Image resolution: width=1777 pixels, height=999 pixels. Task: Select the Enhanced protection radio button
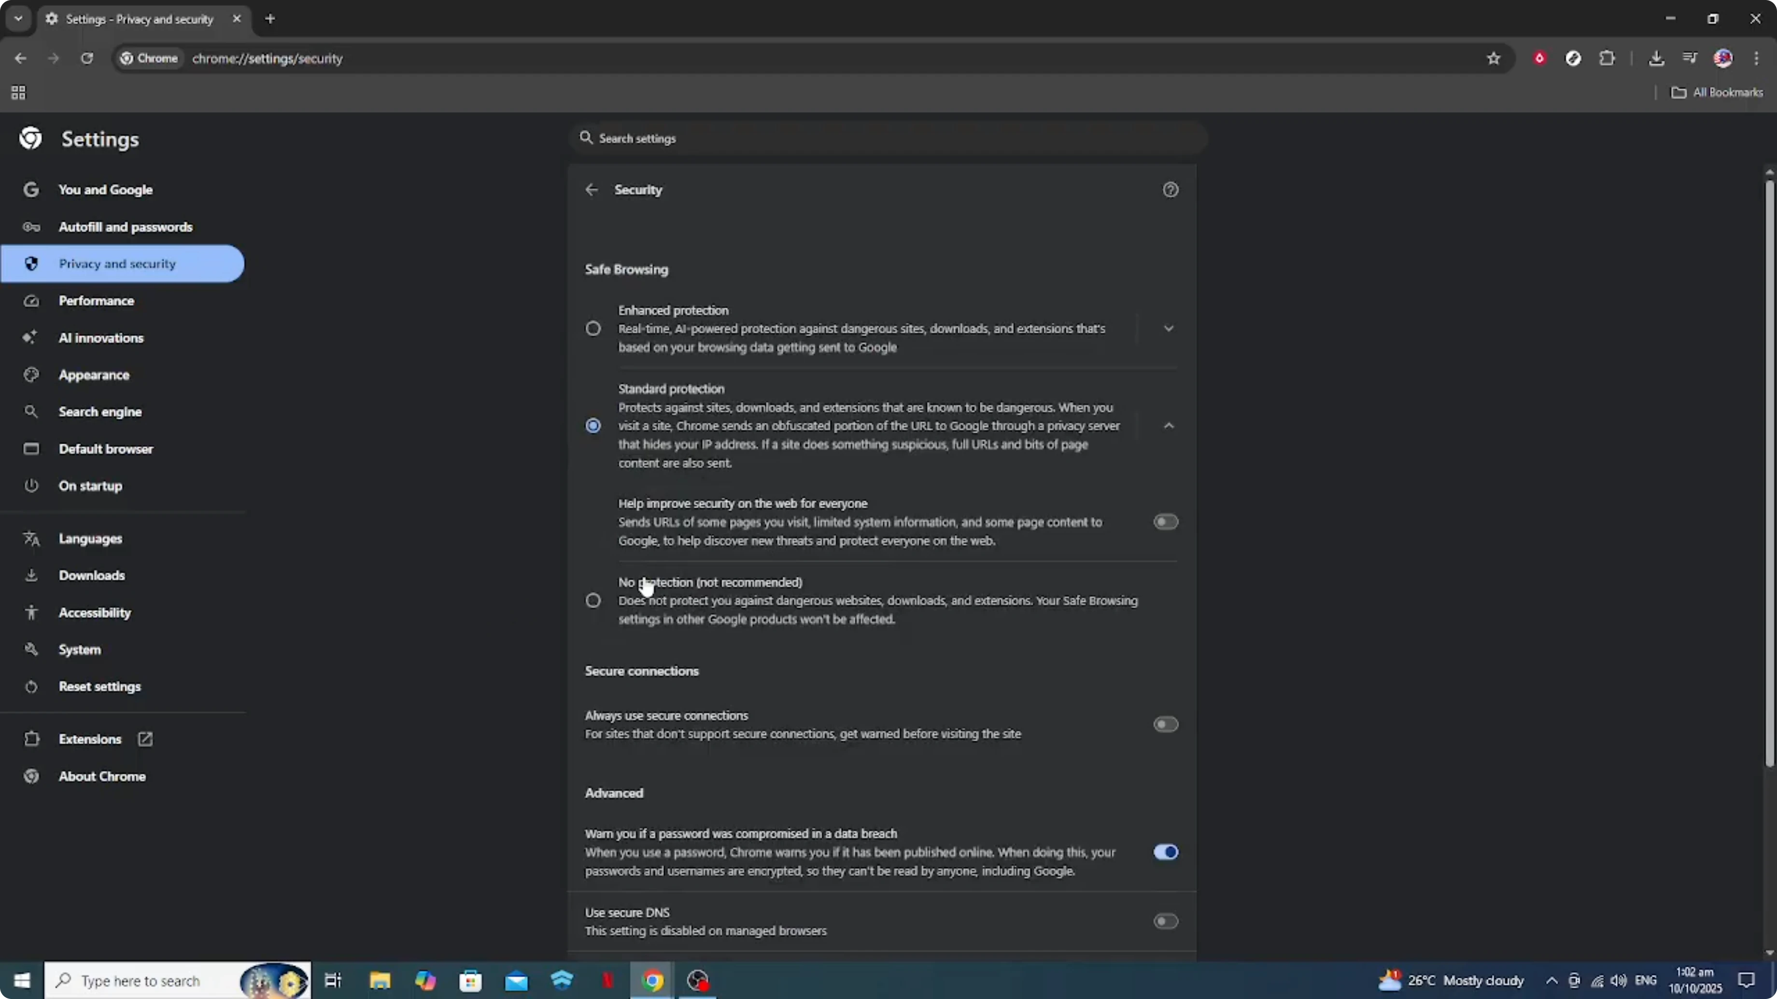click(x=593, y=329)
